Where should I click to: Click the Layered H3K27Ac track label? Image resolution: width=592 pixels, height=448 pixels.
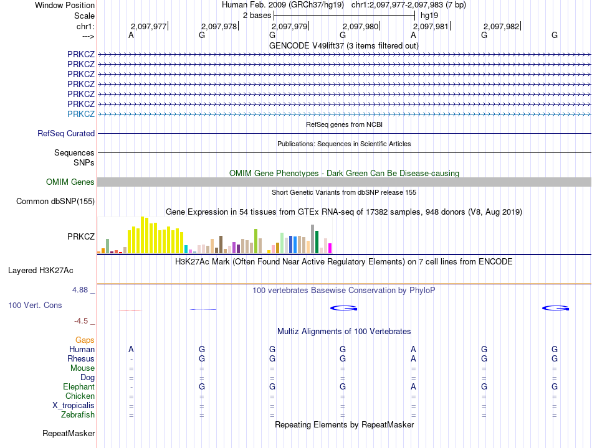click(x=41, y=271)
